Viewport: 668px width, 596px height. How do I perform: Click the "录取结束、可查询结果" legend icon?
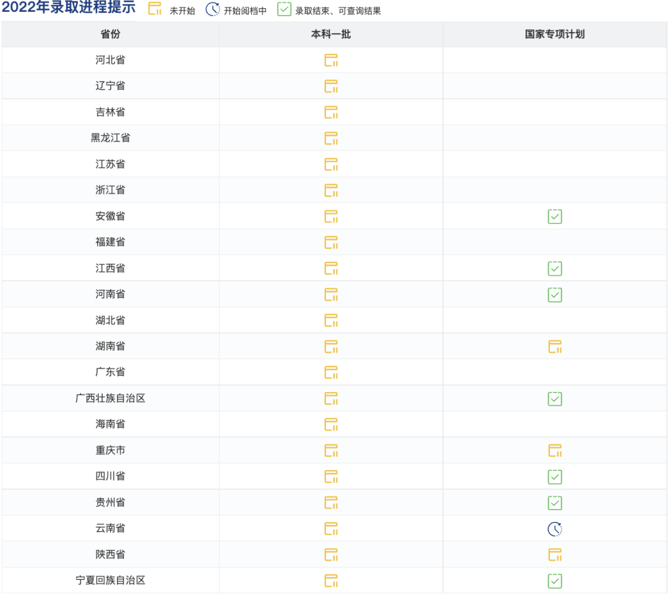[x=284, y=9]
